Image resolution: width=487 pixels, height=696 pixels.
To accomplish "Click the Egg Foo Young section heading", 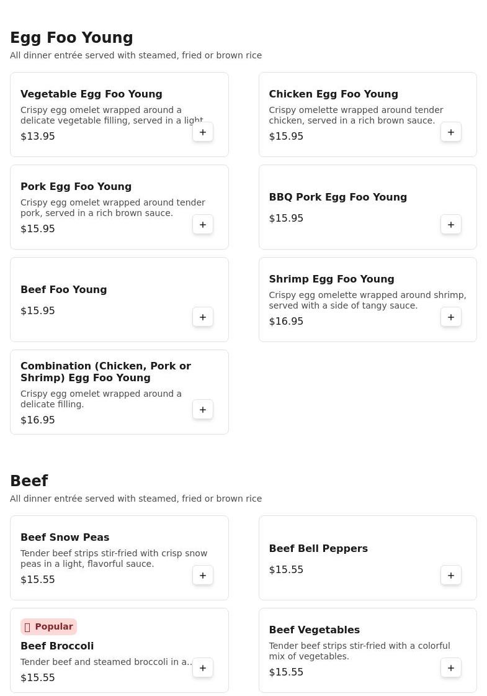I will point(71,38).
